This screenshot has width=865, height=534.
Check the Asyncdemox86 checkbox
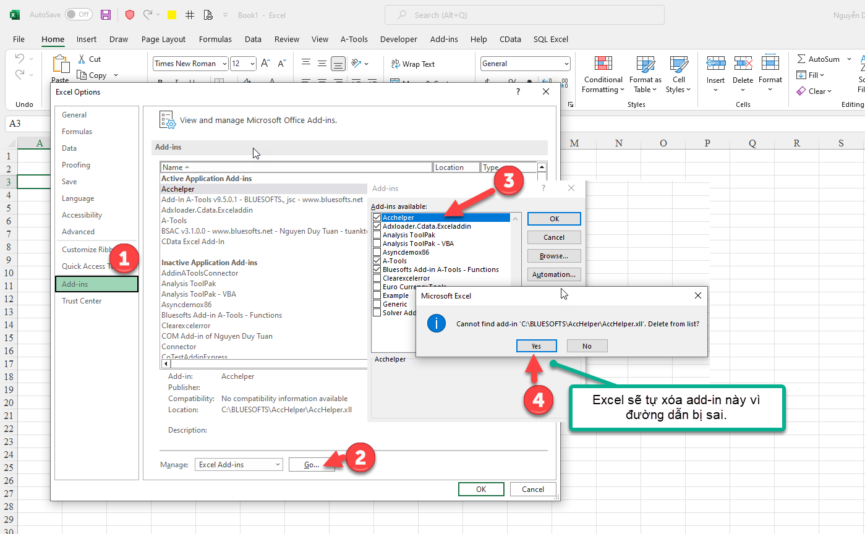tap(377, 252)
